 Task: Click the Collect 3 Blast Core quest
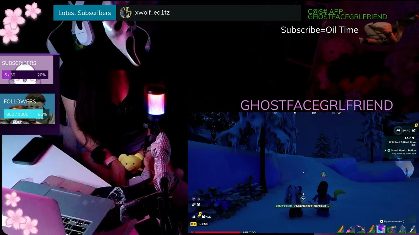(404, 142)
